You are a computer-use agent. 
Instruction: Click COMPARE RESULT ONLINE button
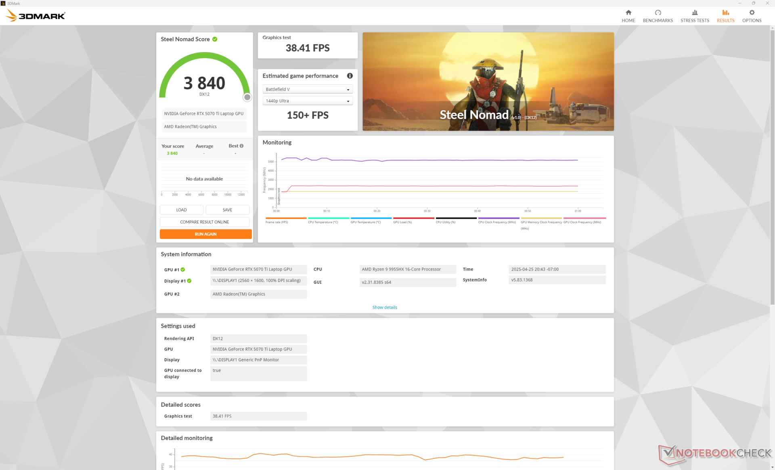click(x=204, y=222)
